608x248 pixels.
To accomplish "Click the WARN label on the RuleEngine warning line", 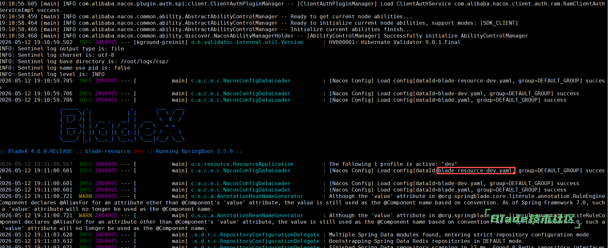I will [85, 196].
